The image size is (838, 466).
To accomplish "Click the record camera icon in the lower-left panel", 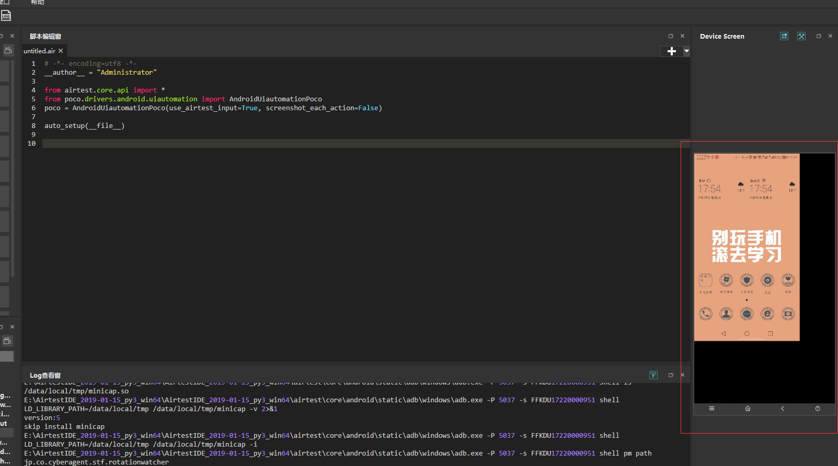I will point(7,341).
